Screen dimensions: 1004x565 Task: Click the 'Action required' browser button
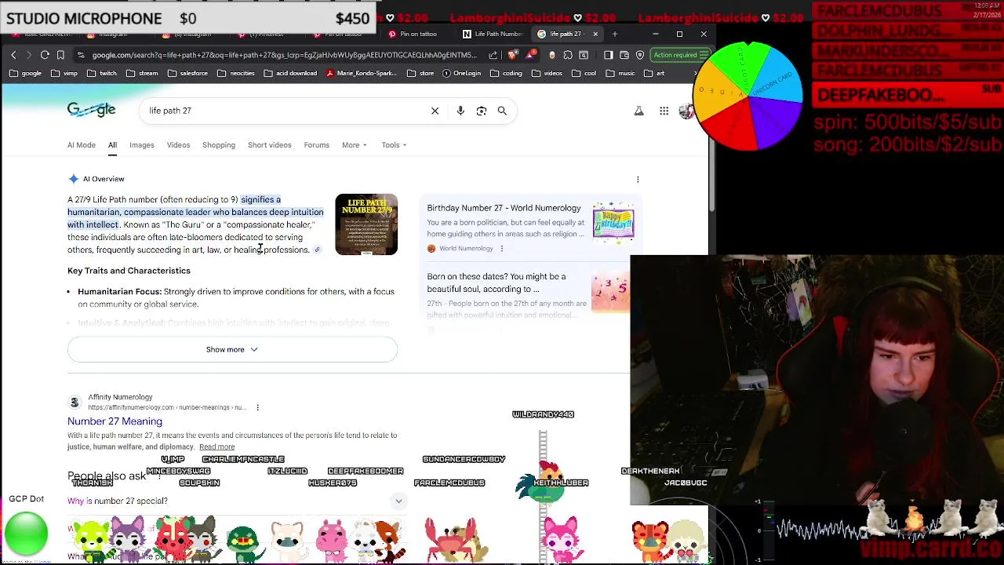point(680,55)
